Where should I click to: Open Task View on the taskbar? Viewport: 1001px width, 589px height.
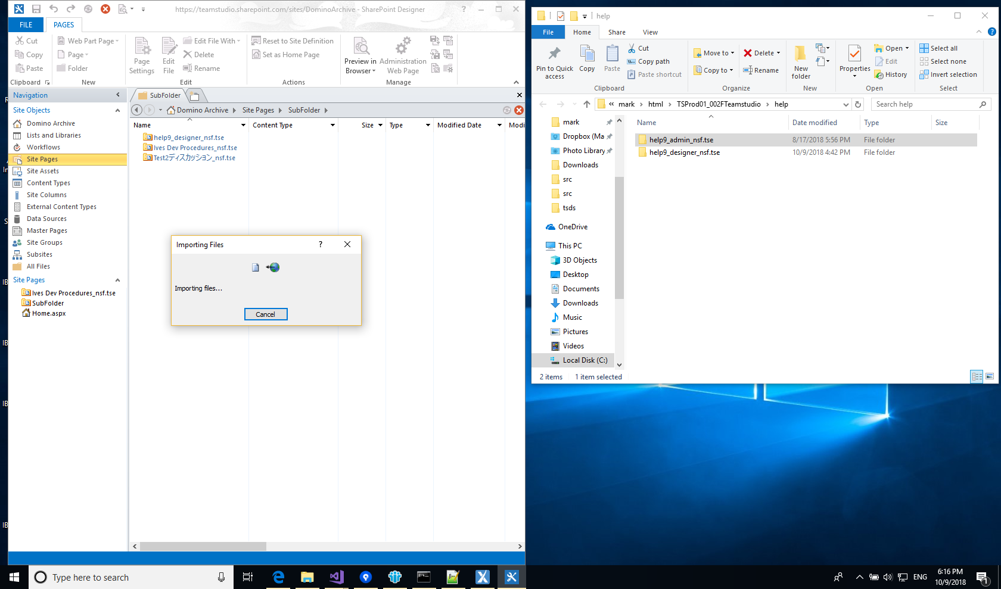(248, 576)
